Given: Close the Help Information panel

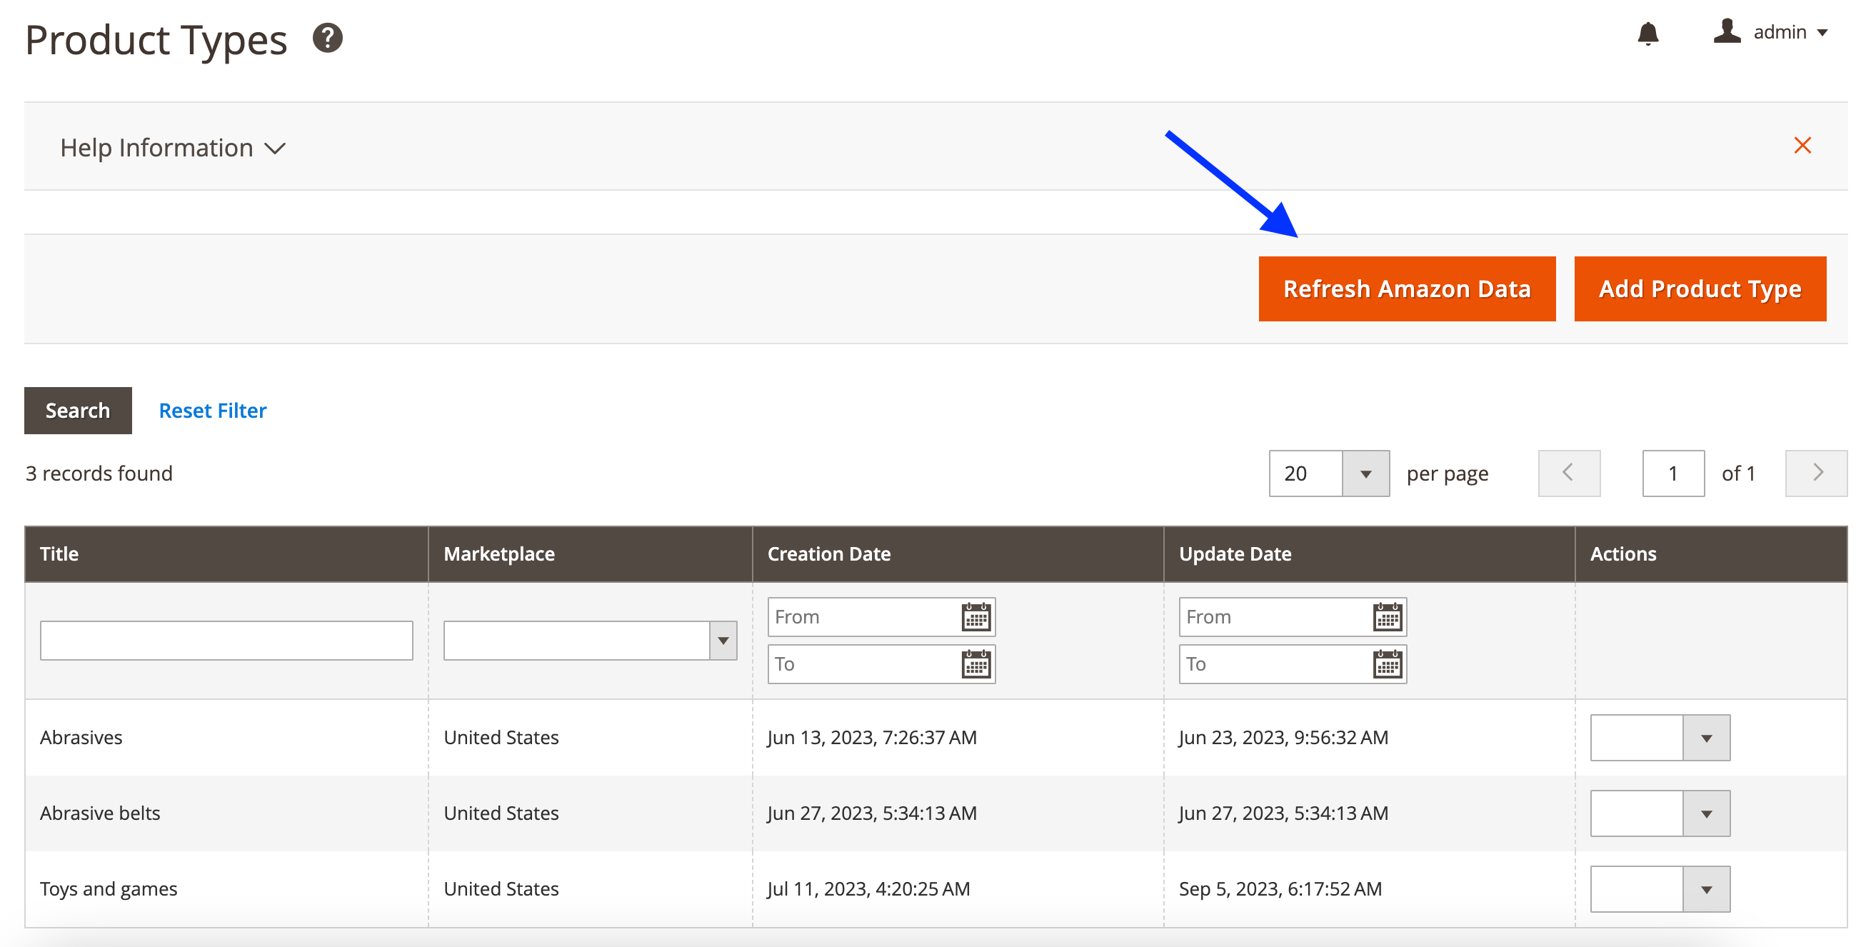Looking at the screenshot, I should pos(1802,145).
